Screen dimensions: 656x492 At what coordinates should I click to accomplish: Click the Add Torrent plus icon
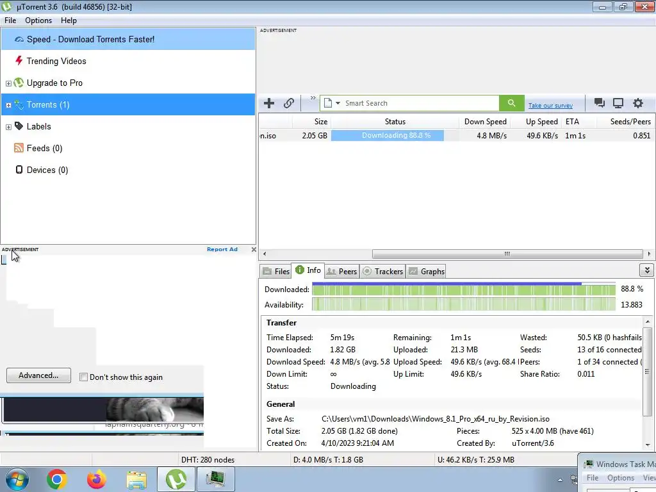pos(269,103)
